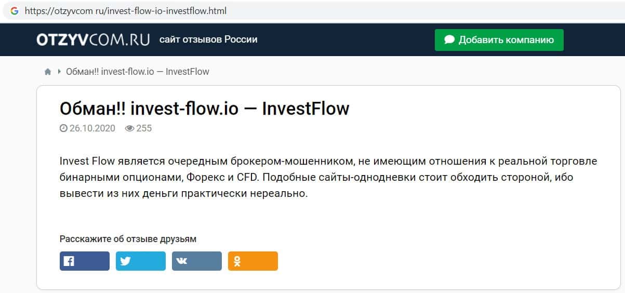Click the view count 255

click(x=144, y=128)
